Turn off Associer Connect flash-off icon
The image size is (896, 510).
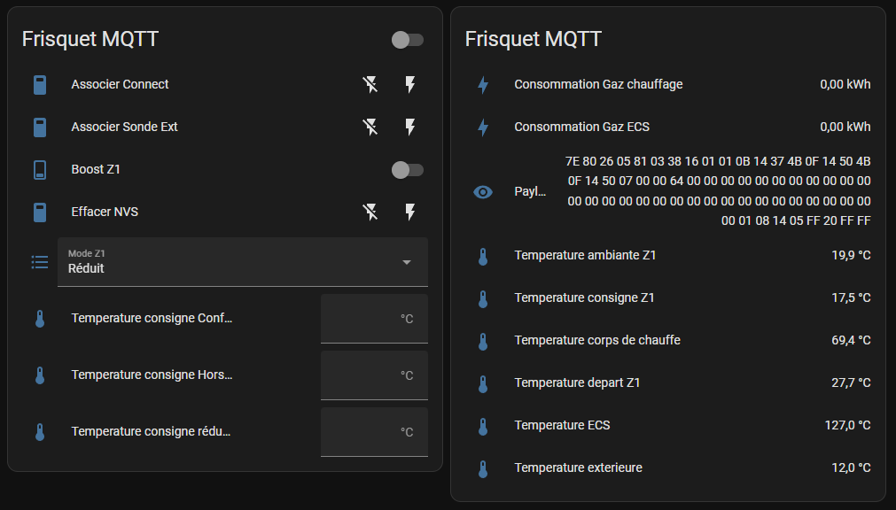[370, 85]
